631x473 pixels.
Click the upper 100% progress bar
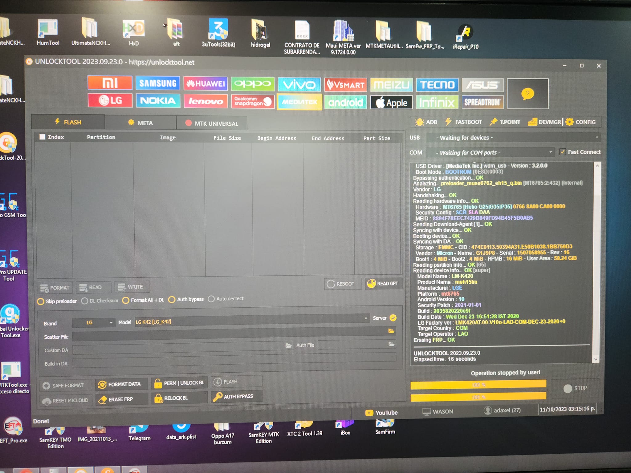coord(478,384)
